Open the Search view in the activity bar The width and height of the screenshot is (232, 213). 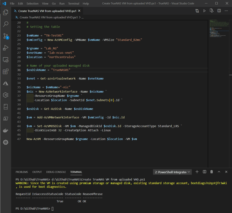click(x=6, y=24)
